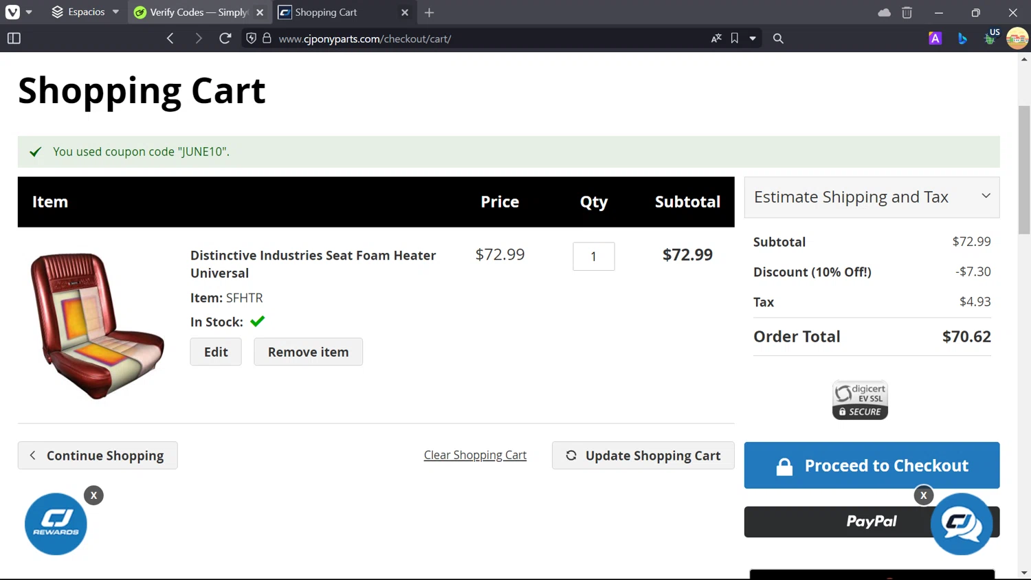View site security padlock info
The width and height of the screenshot is (1031, 580).
[x=267, y=38]
